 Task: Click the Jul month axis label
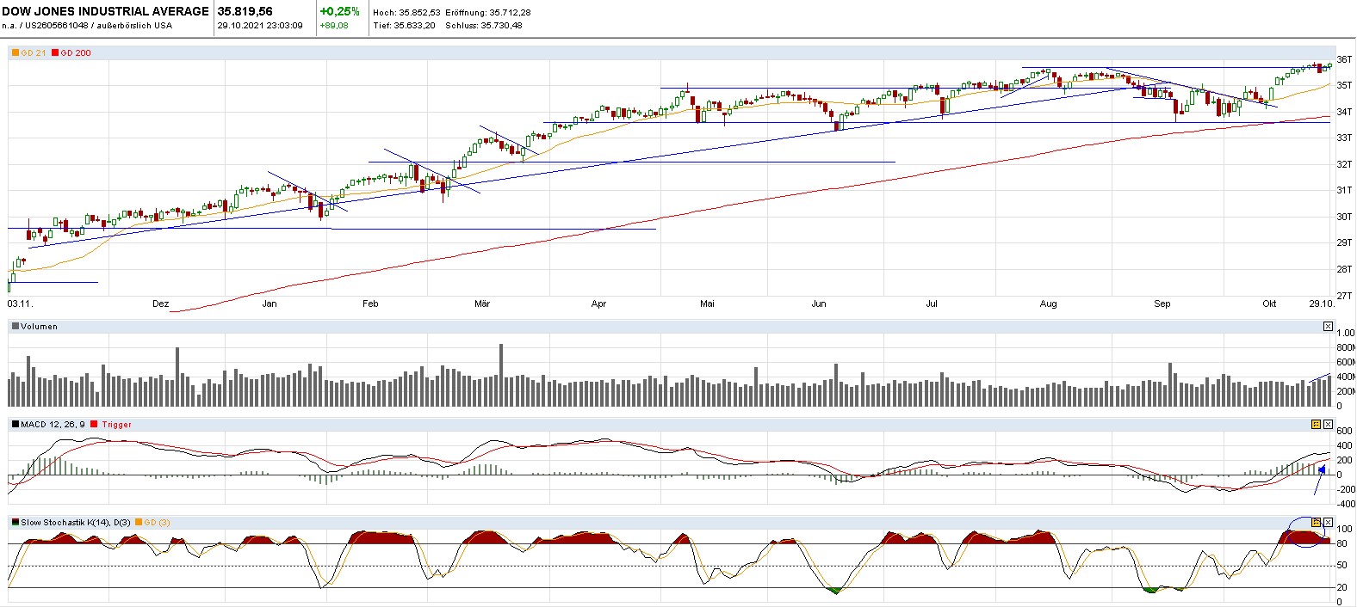tap(932, 304)
